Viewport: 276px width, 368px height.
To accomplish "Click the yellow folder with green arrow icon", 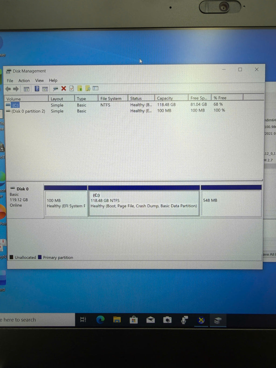I will (80, 88).
